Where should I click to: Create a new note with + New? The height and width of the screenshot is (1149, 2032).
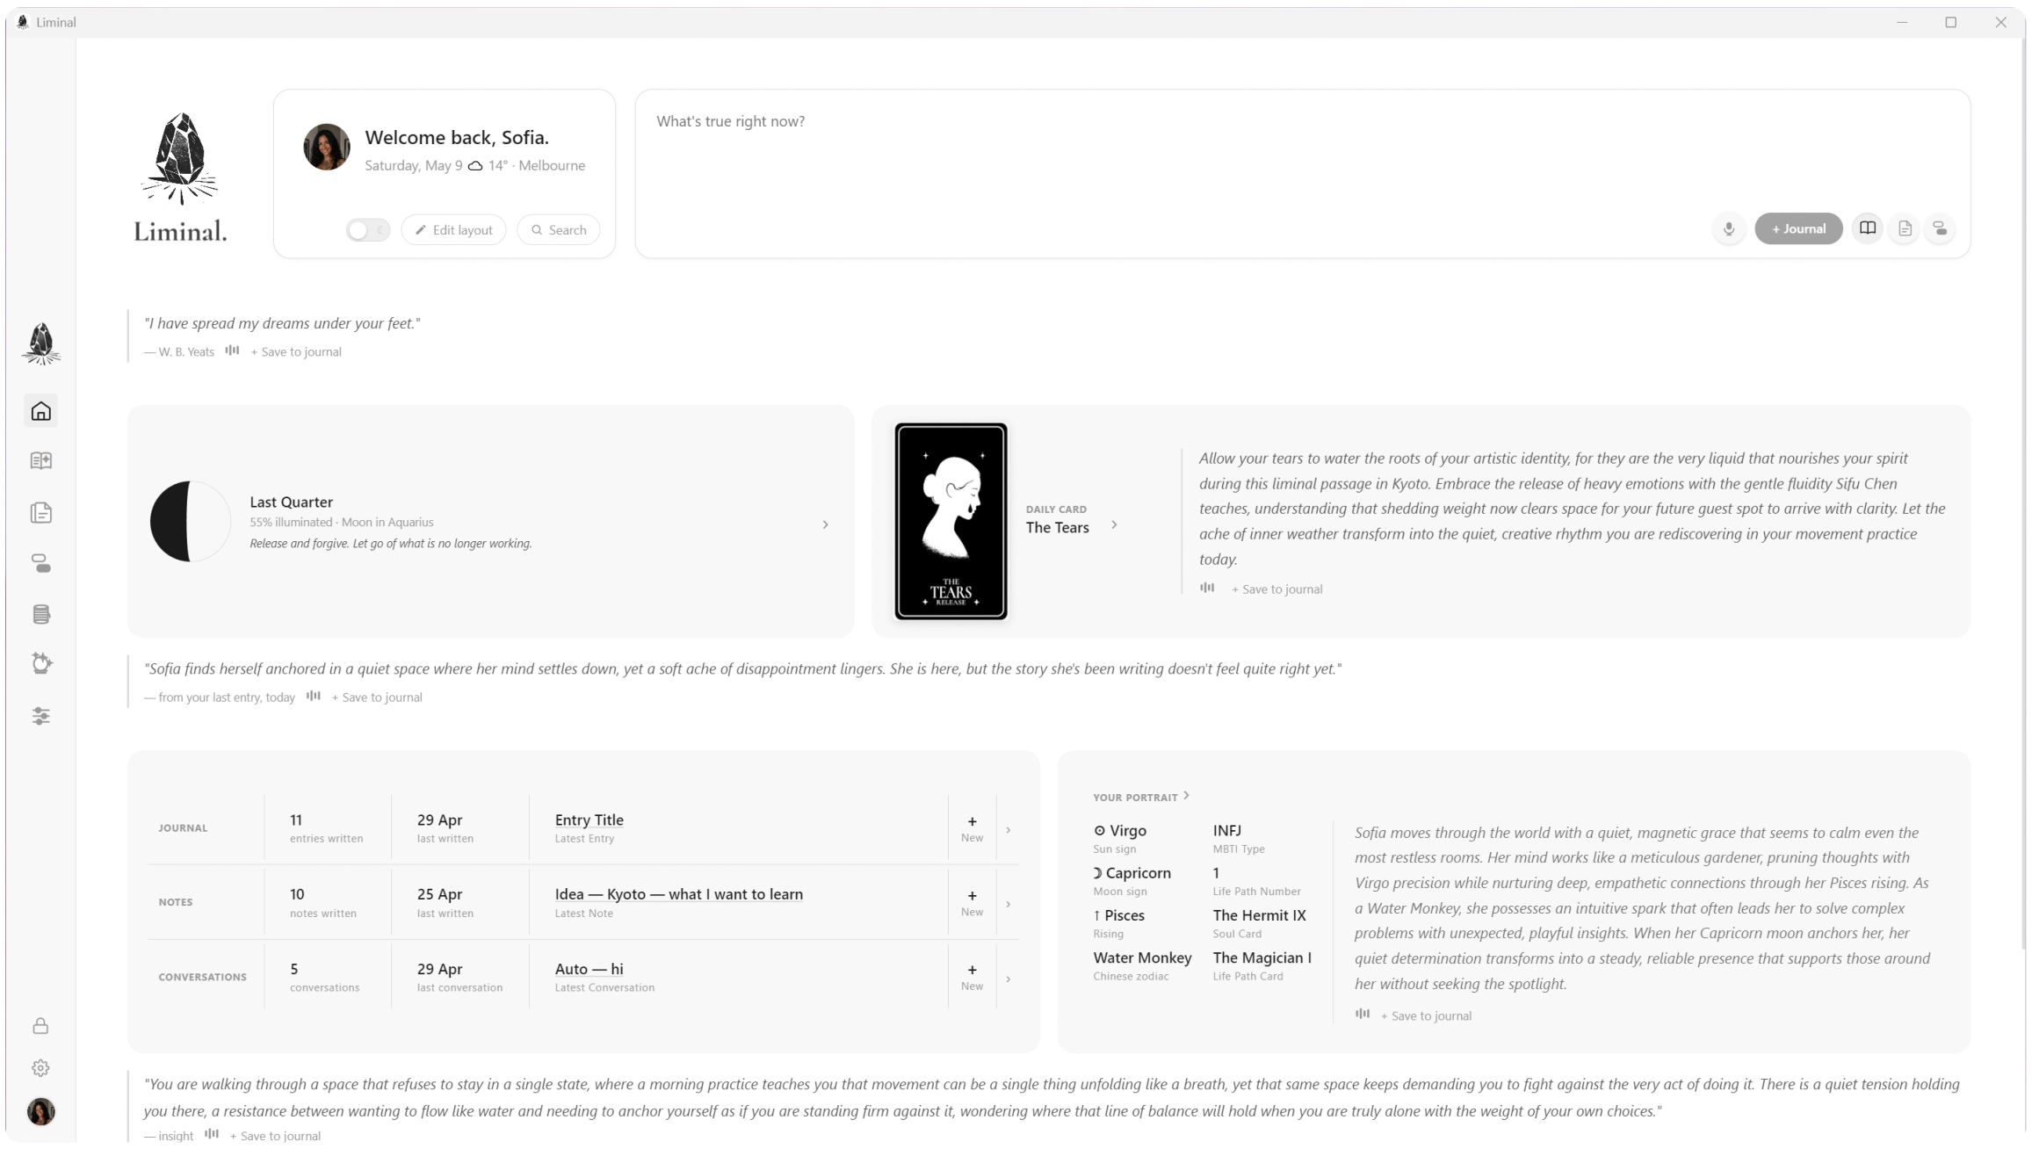tap(972, 902)
